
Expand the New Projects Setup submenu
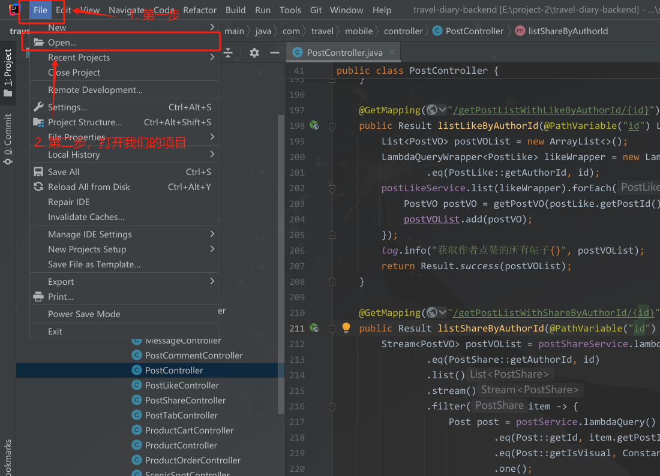212,249
